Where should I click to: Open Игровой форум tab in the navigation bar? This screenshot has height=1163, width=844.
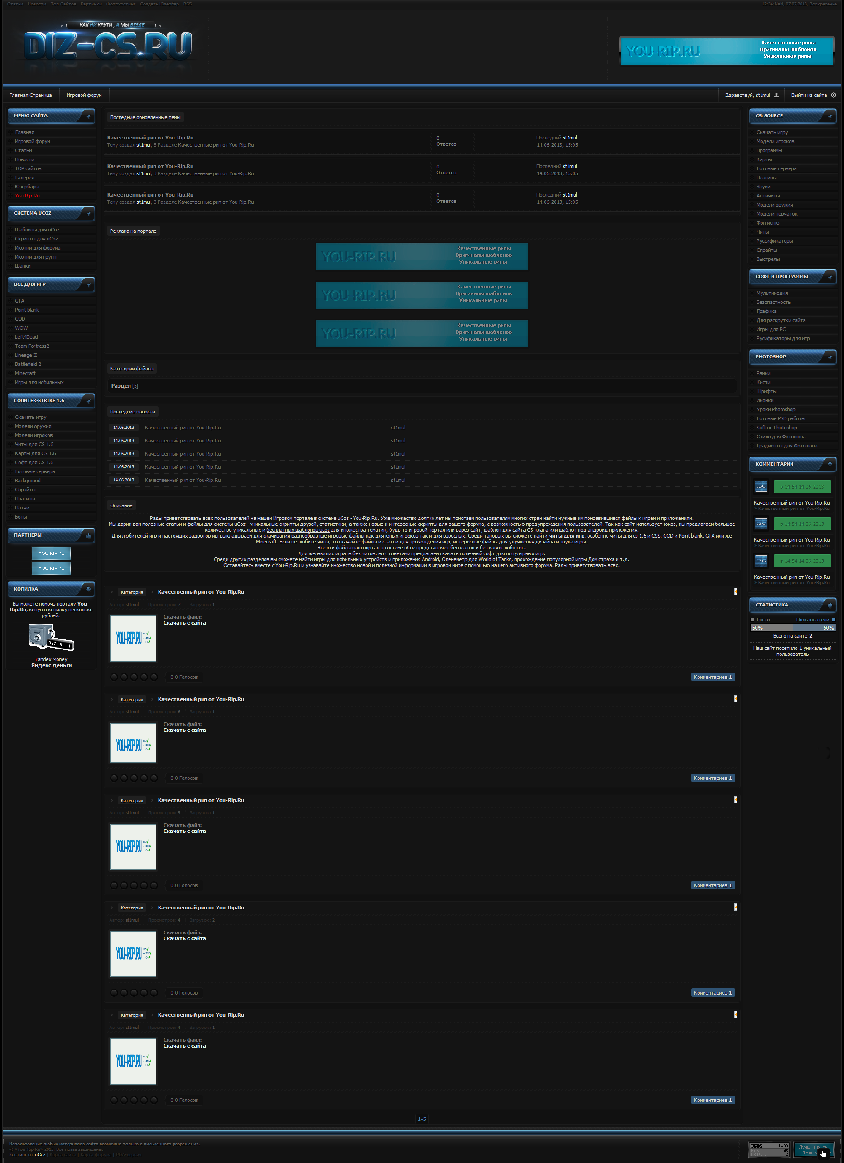pos(84,96)
